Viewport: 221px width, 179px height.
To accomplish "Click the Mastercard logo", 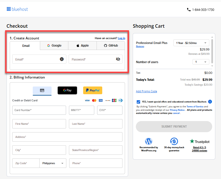I will (x=94, y=100).
